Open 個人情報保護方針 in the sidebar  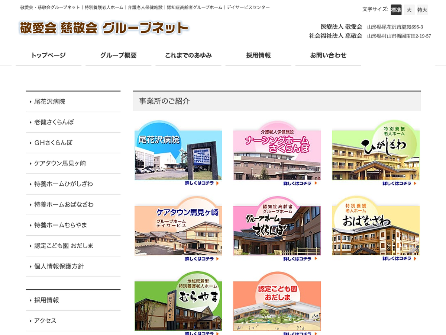(59, 267)
